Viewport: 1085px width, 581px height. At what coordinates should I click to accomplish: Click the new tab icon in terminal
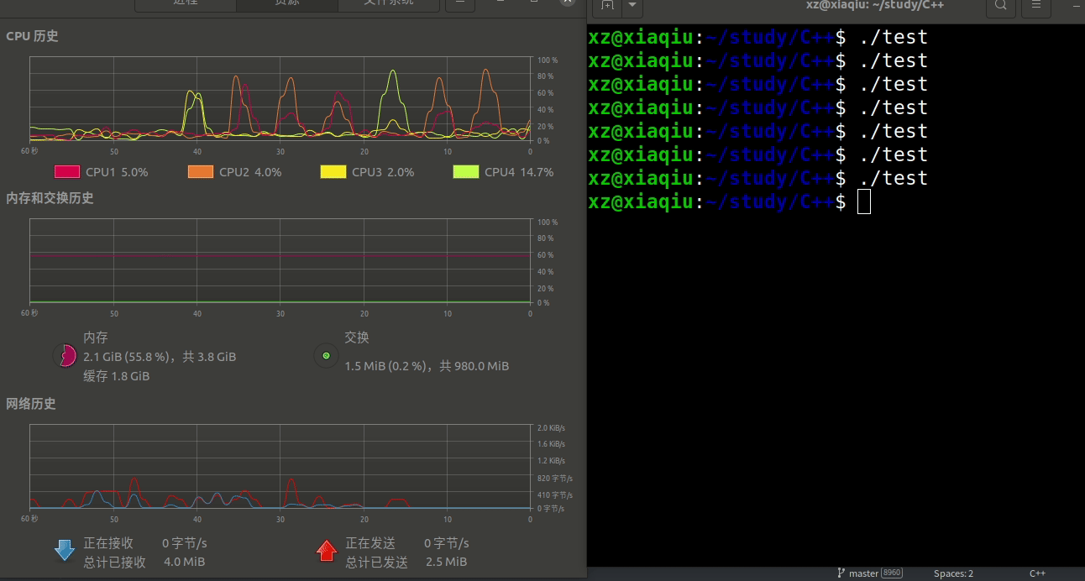point(607,6)
